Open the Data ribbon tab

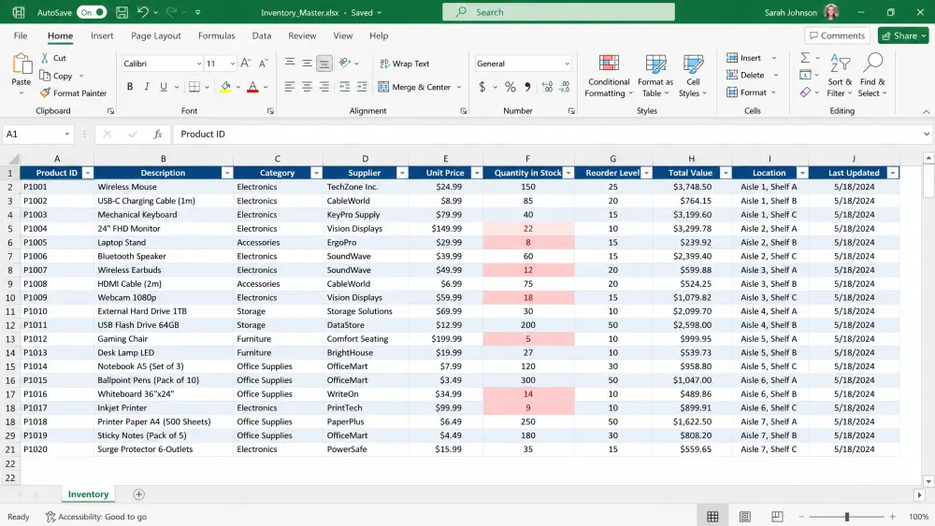(x=261, y=36)
